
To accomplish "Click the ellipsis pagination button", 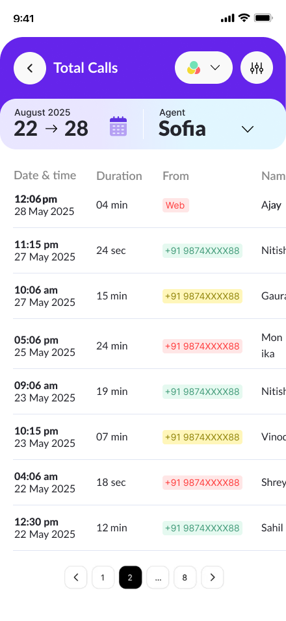I will coord(158,577).
